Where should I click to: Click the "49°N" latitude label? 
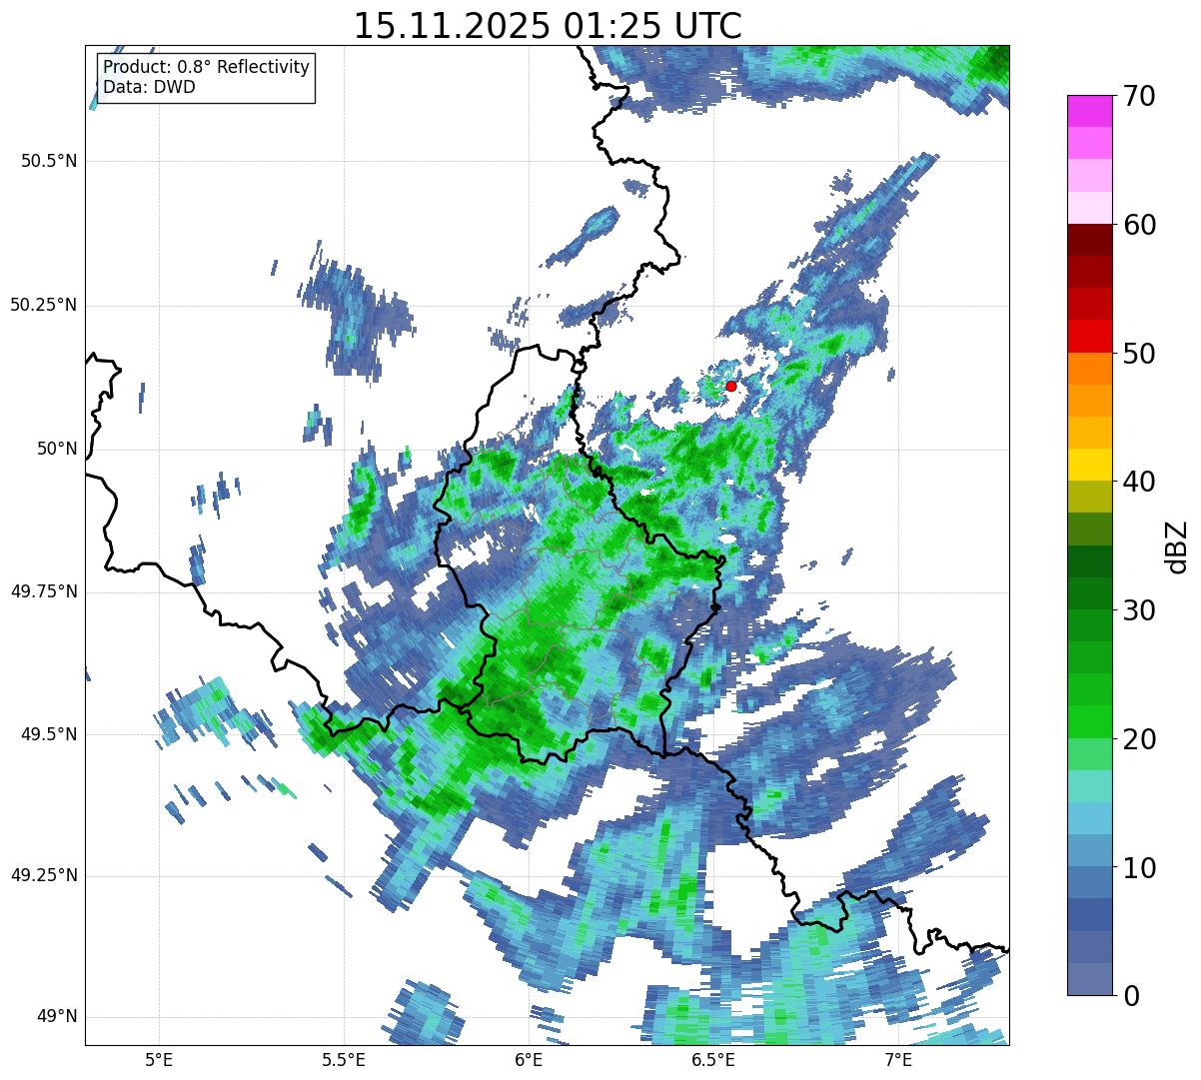(x=57, y=1017)
